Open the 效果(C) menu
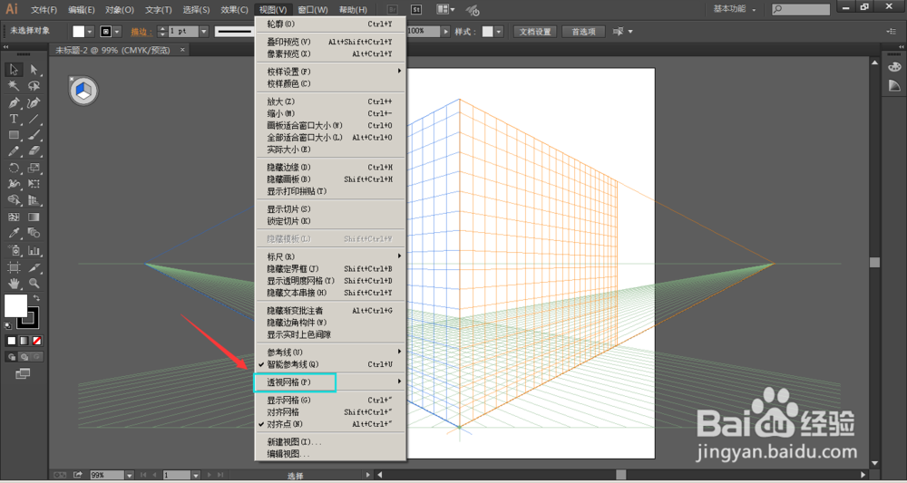 [x=234, y=10]
